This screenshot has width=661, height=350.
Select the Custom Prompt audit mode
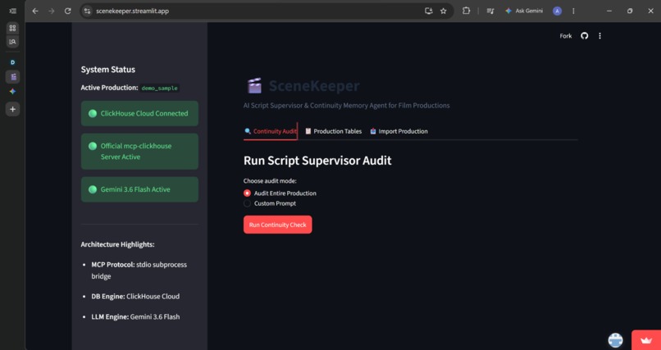(270, 203)
